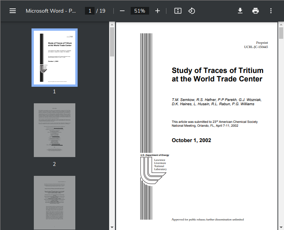The height and width of the screenshot is (230, 284).
Task: Click the page label '1' under thumbnail
Action: tap(54, 91)
